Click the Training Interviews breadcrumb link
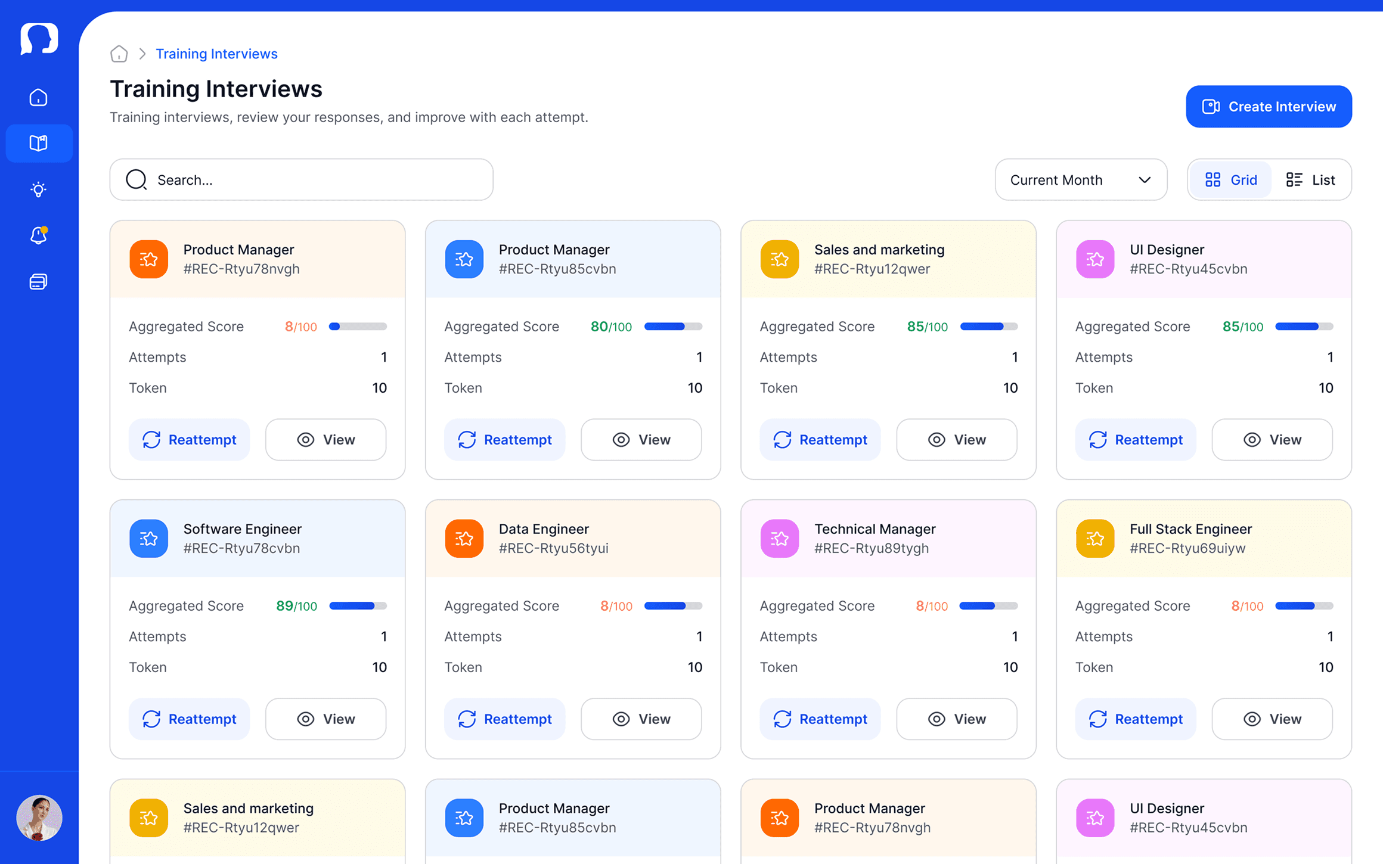 (216, 54)
